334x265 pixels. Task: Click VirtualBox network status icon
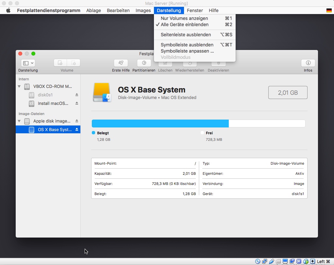click(265, 261)
